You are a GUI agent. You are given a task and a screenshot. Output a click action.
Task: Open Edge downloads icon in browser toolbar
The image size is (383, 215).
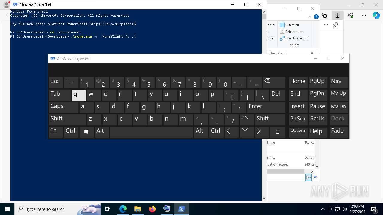click(338, 15)
